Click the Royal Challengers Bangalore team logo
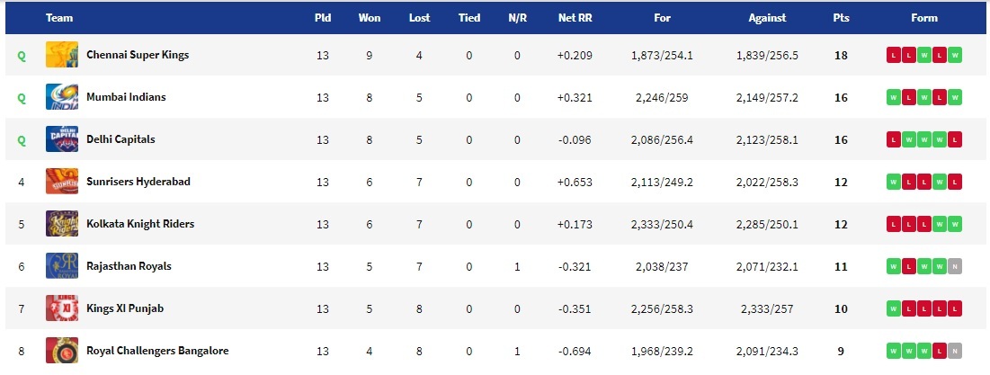This screenshot has height=375, width=990. point(62,351)
